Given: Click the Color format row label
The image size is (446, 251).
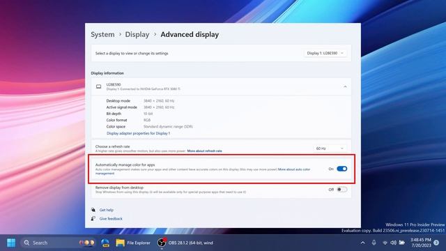Looking at the screenshot, I should click(116, 120).
